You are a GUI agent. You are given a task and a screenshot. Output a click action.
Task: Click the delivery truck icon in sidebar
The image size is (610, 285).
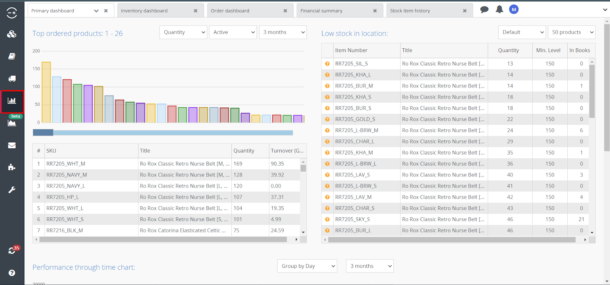12,79
